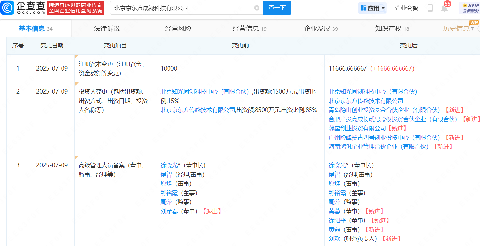Click the company name search field
480x246 pixels.
click(182, 8)
